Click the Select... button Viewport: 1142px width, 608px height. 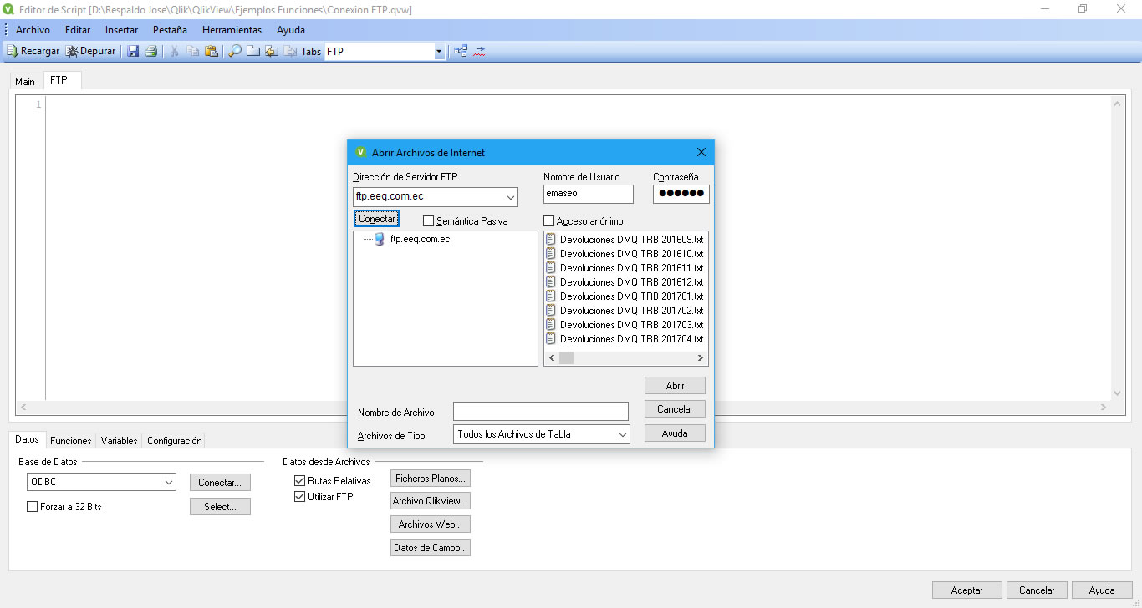(x=220, y=506)
